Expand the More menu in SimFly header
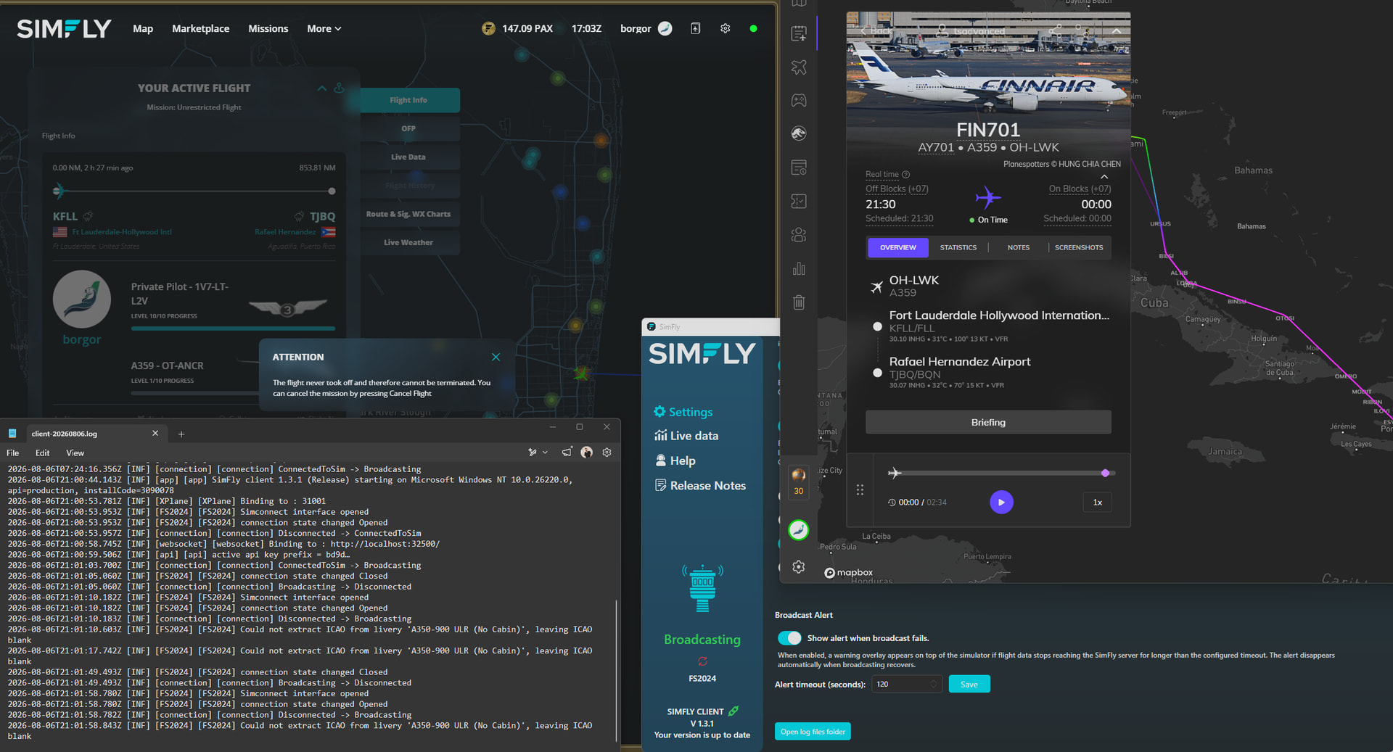The height and width of the screenshot is (752, 1393). [x=324, y=28]
